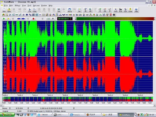The height and width of the screenshot is (117, 156).
Task: Open the CDX CD reader icon
Action: [125, 10]
